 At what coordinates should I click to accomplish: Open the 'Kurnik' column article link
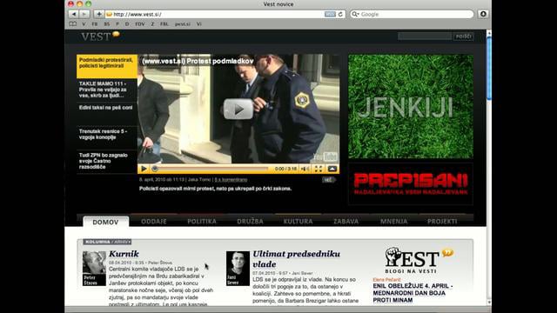[x=124, y=254]
